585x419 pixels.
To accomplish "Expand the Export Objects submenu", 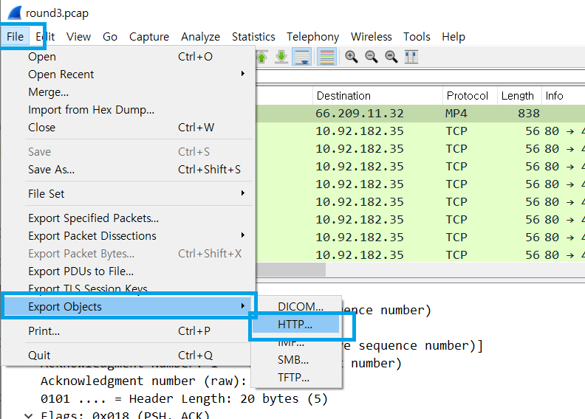I will 129,307.
